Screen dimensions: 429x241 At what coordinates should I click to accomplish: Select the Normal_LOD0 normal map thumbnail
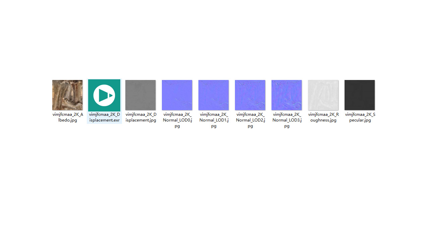click(x=177, y=95)
